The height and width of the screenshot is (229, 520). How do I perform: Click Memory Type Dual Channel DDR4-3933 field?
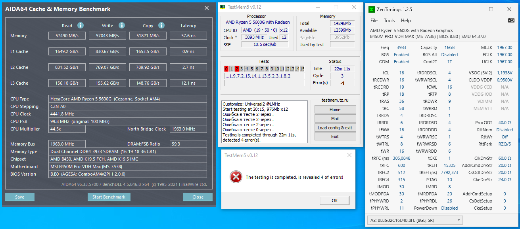coord(127,151)
